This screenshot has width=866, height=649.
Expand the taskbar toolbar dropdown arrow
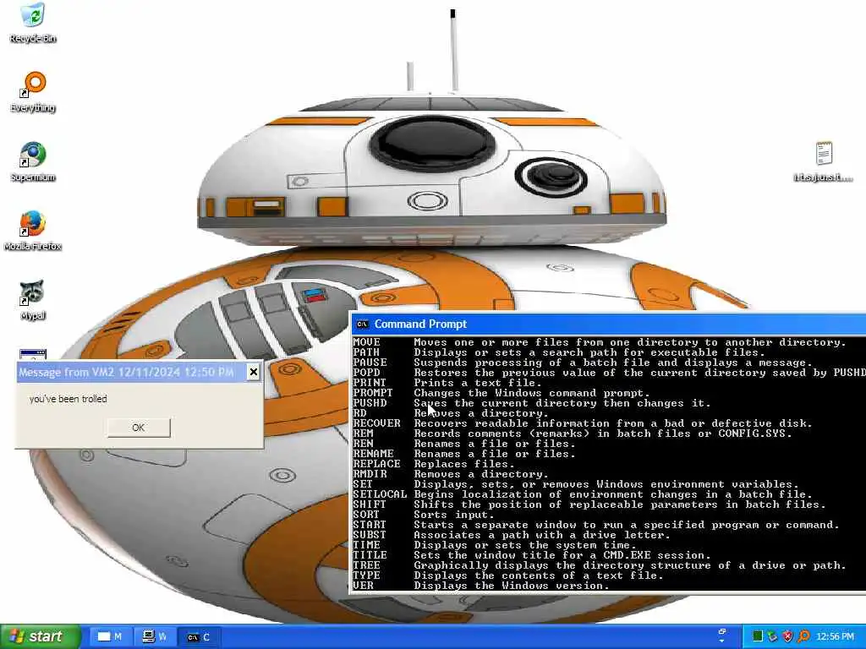point(721,641)
